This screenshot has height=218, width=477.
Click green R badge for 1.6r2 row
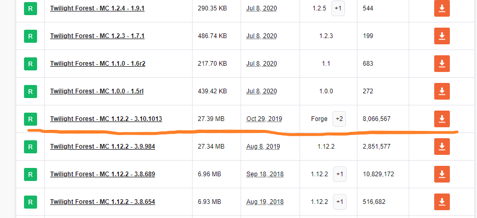(x=30, y=64)
